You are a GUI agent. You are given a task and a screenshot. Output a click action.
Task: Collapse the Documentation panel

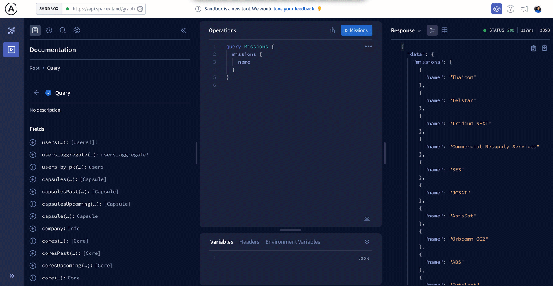pyautogui.click(x=183, y=30)
